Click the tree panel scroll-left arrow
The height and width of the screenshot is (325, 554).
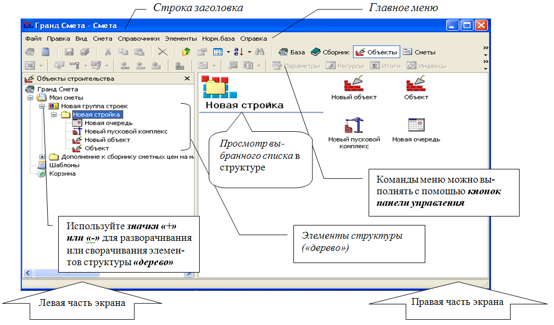click(28, 273)
